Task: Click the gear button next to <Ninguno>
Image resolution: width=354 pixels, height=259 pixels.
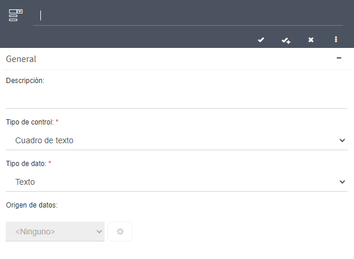Action: 120,232
